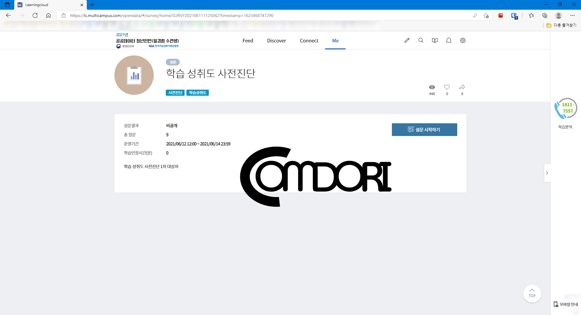Screen dimensions: 581x315
Task: Open the search magnifier icon
Action: [x=421, y=40]
